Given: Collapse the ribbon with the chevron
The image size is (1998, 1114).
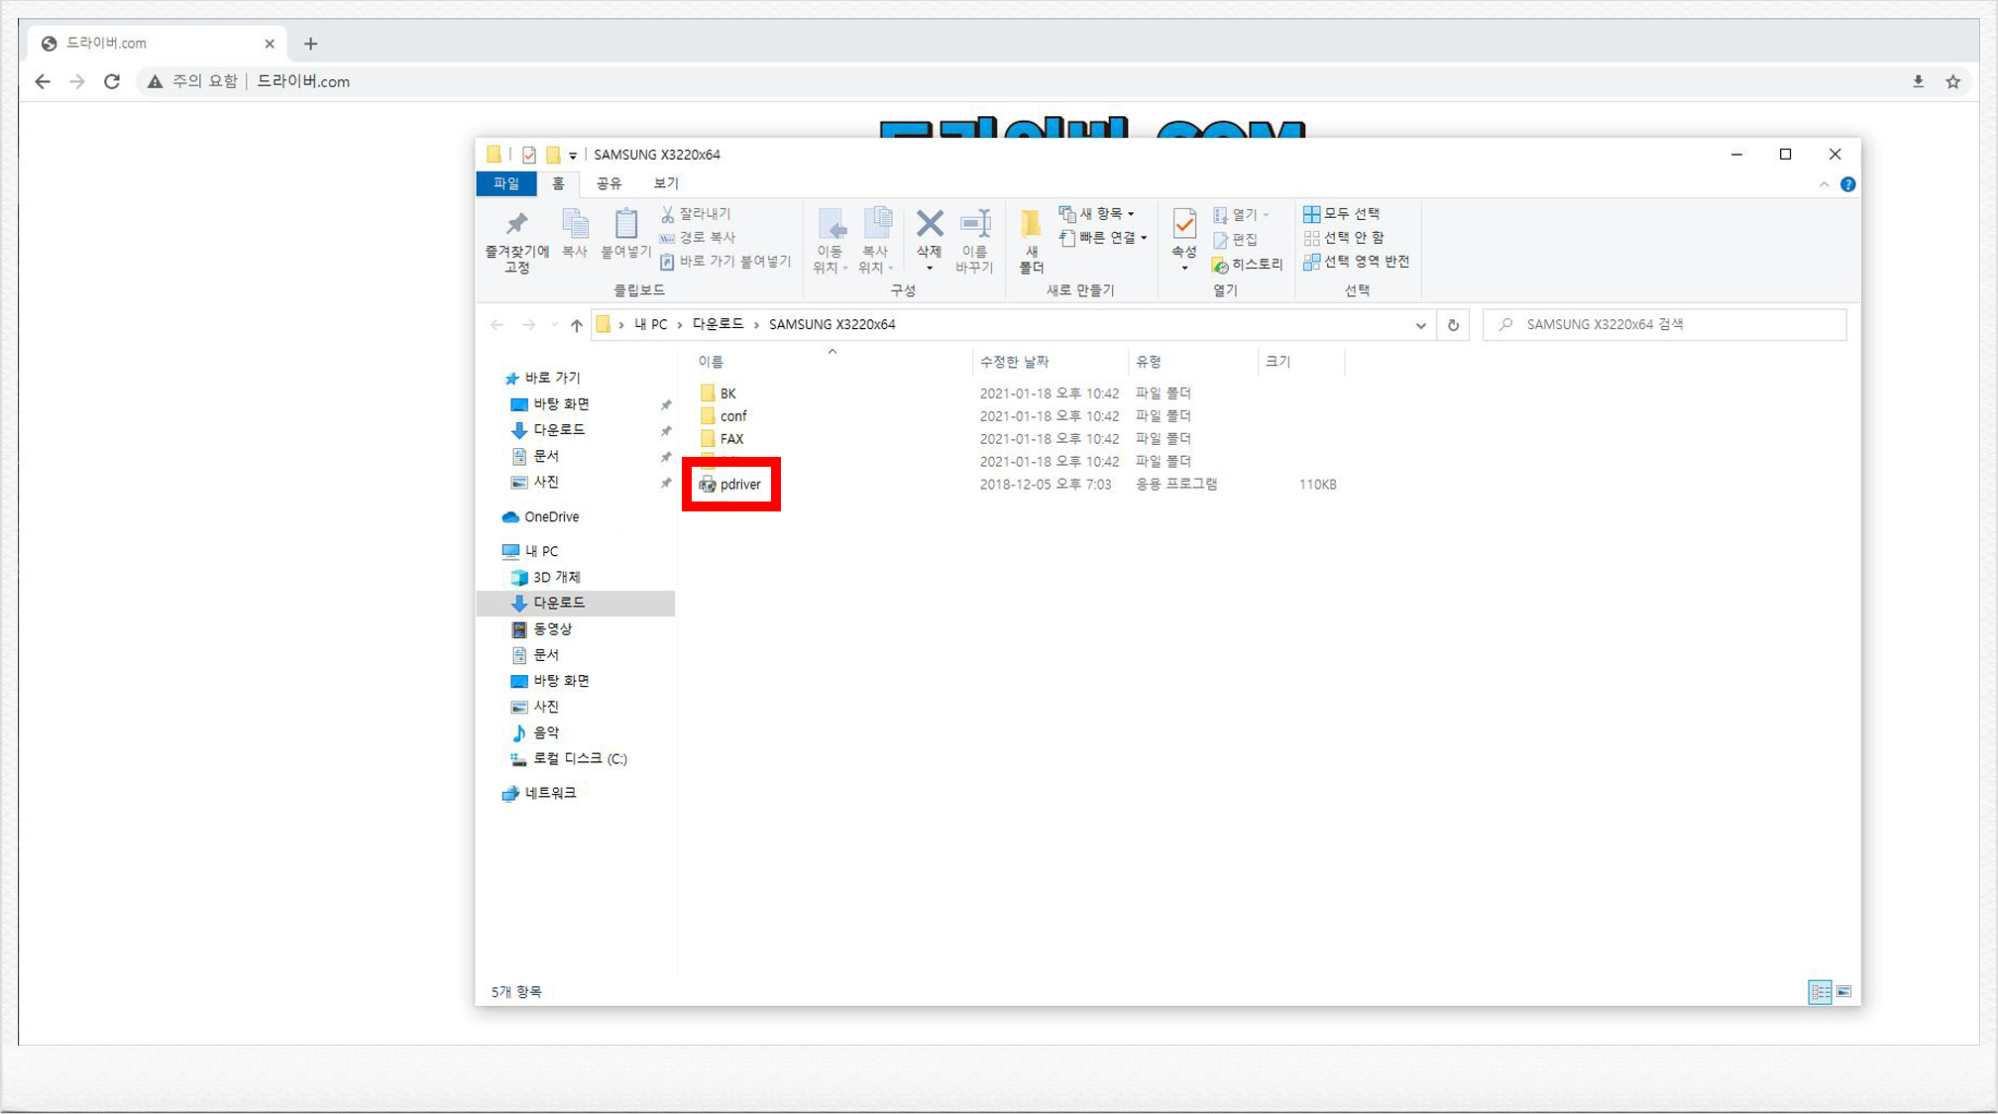Looking at the screenshot, I should [1824, 184].
